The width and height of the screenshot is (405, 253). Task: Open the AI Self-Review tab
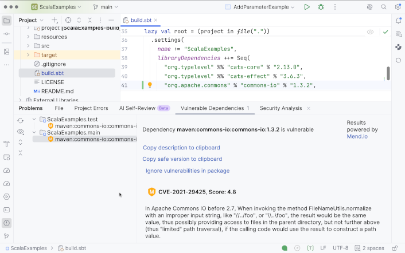click(144, 108)
